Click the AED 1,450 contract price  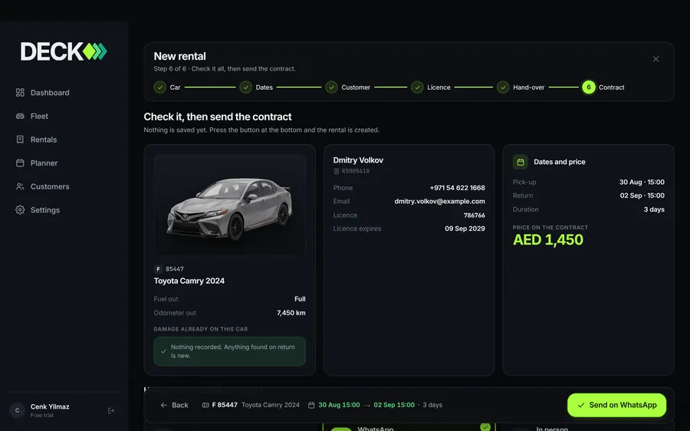pyautogui.click(x=548, y=240)
